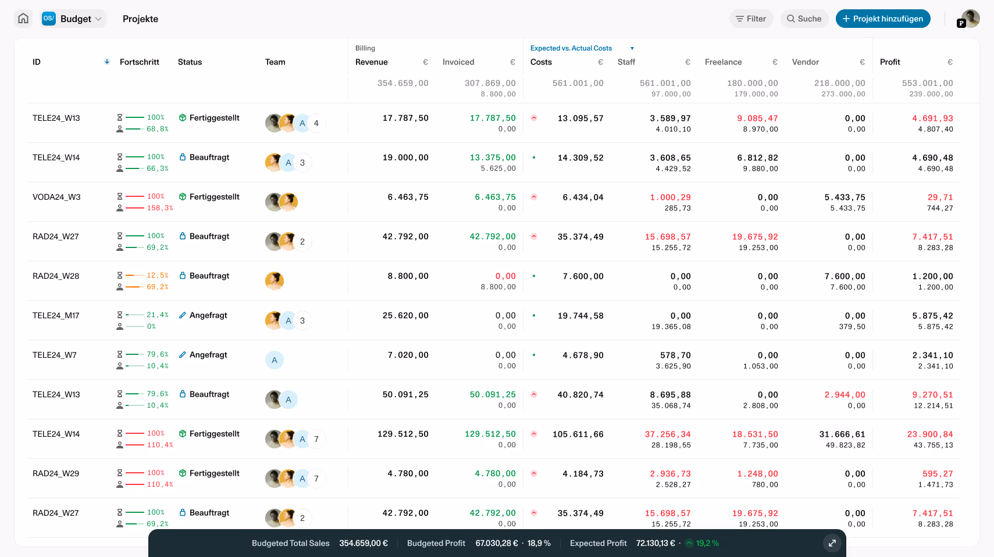
Task: Click green cost status dot in TELE24_M17 row
Action: [534, 315]
